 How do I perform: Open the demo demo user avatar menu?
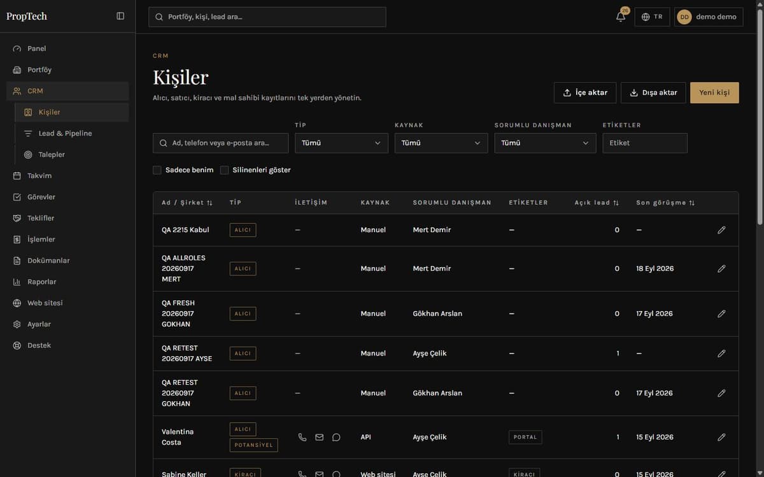pyautogui.click(x=709, y=17)
